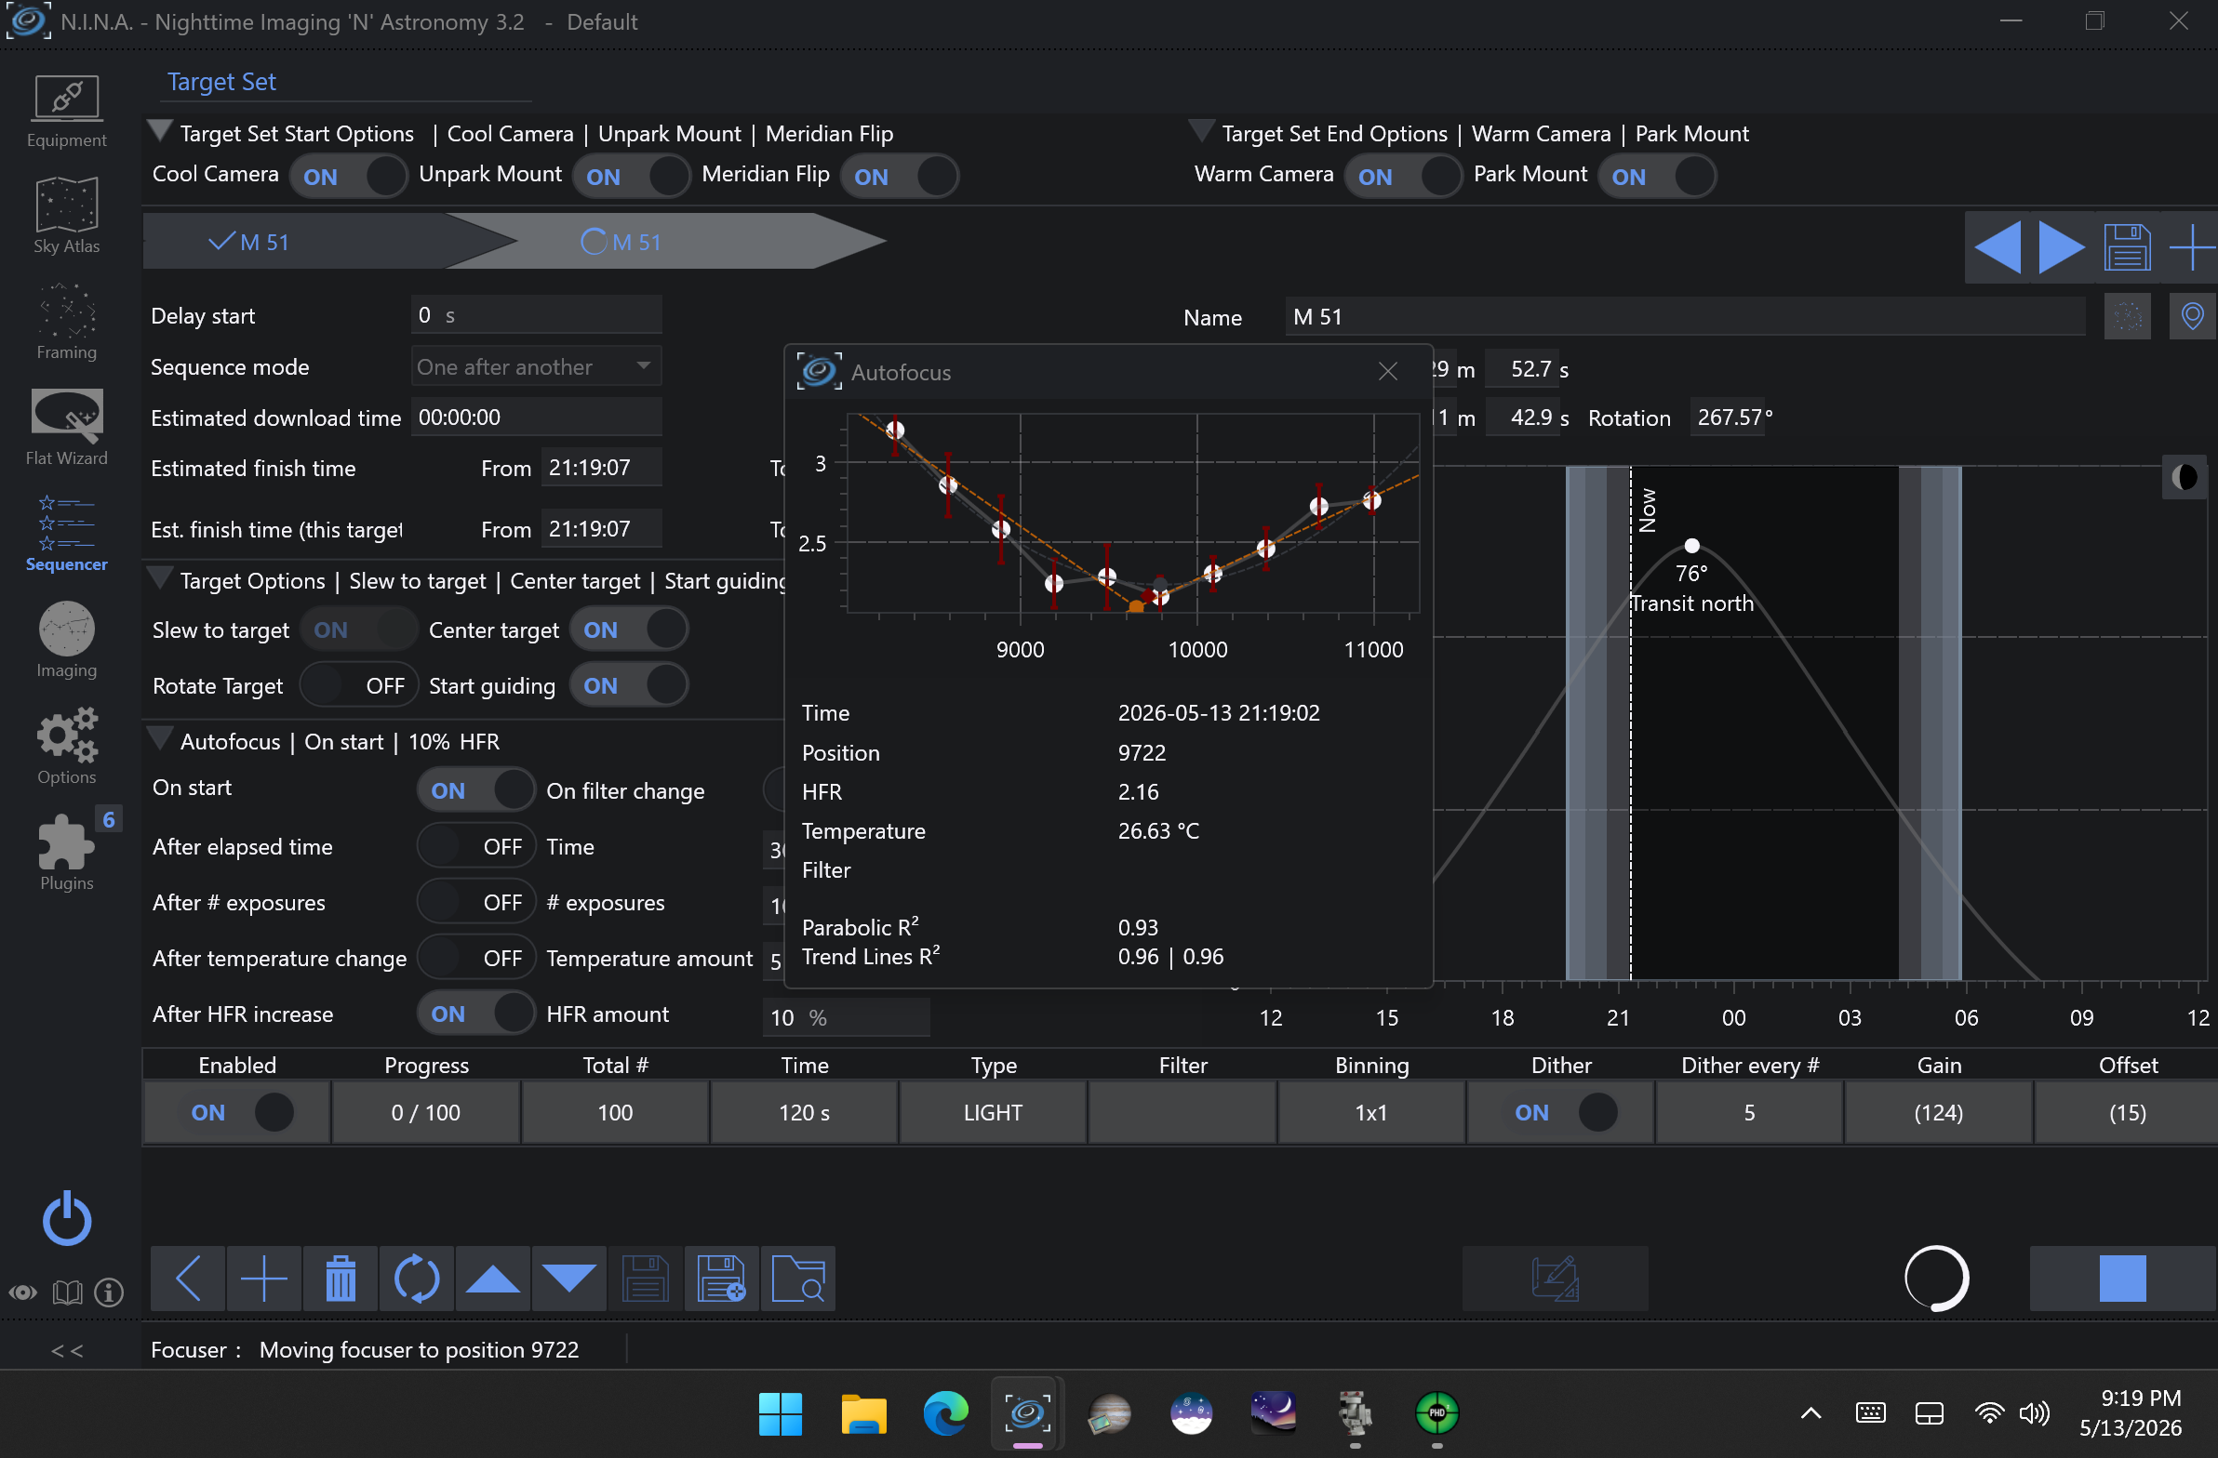Viewport: 2218px width, 1458px height.
Task: Toggle Enabled switch in sequence row
Action: click(236, 1112)
